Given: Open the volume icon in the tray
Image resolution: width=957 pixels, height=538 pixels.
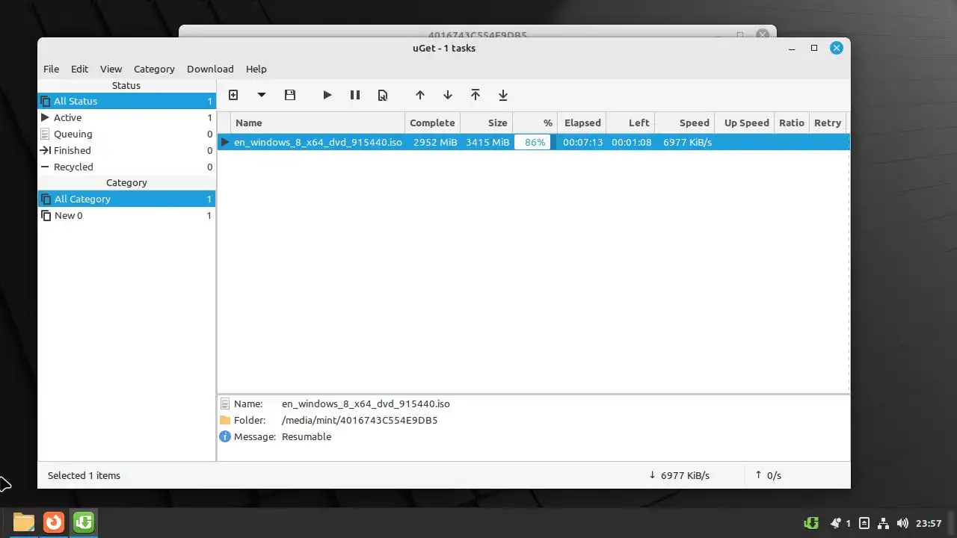Looking at the screenshot, I should [x=902, y=523].
